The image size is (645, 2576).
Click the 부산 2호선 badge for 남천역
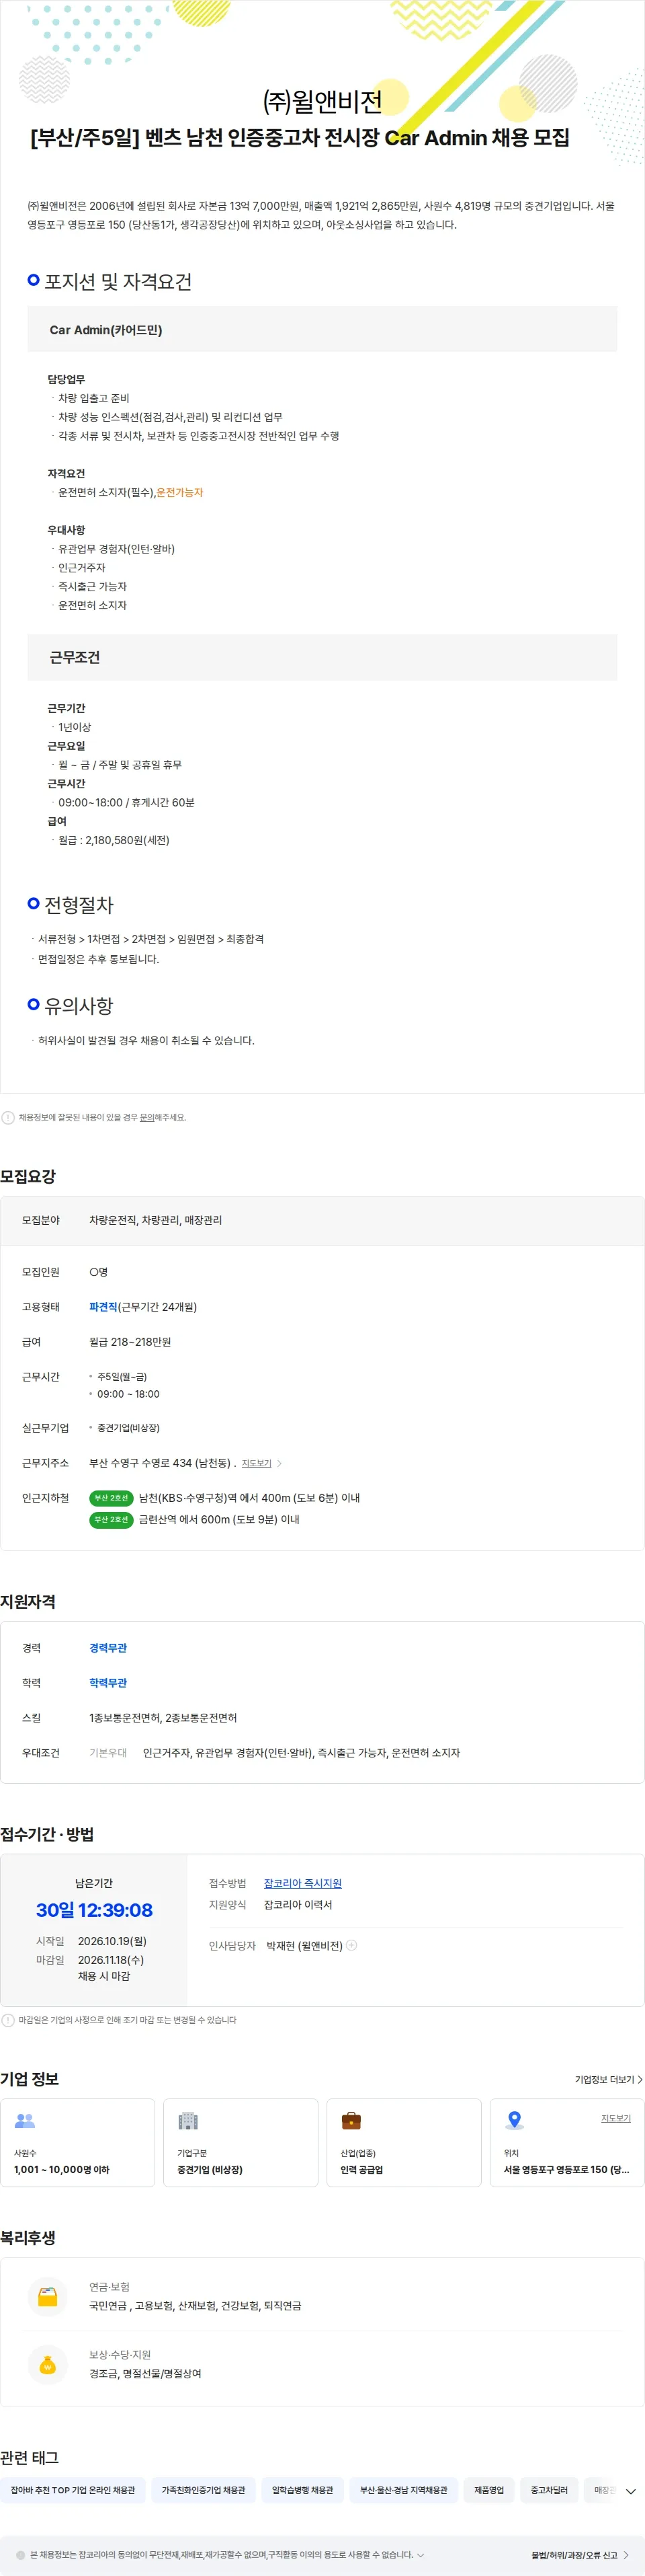(x=112, y=1498)
